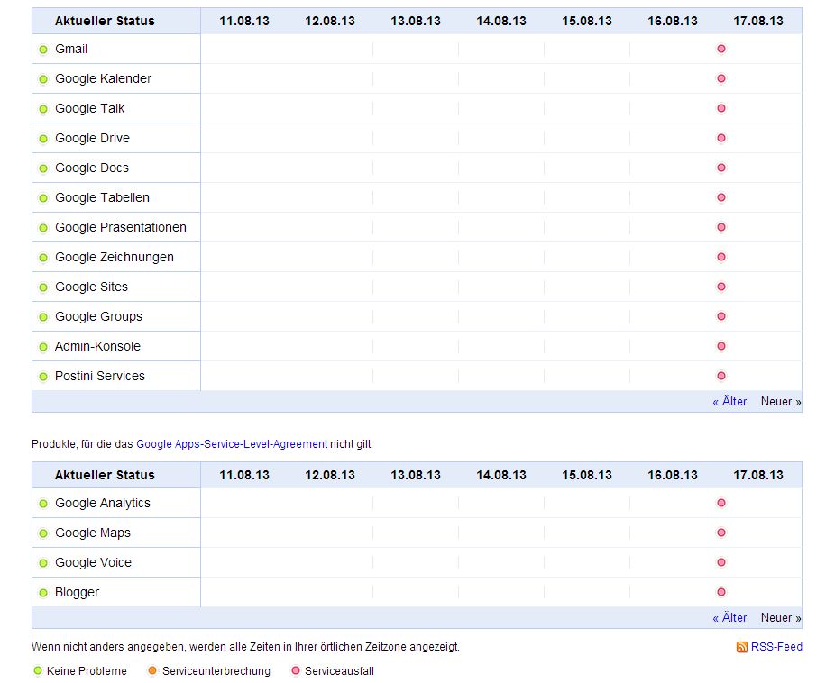The image size is (835, 683).
Task: Select the Google Voice service name
Action: click(93, 563)
